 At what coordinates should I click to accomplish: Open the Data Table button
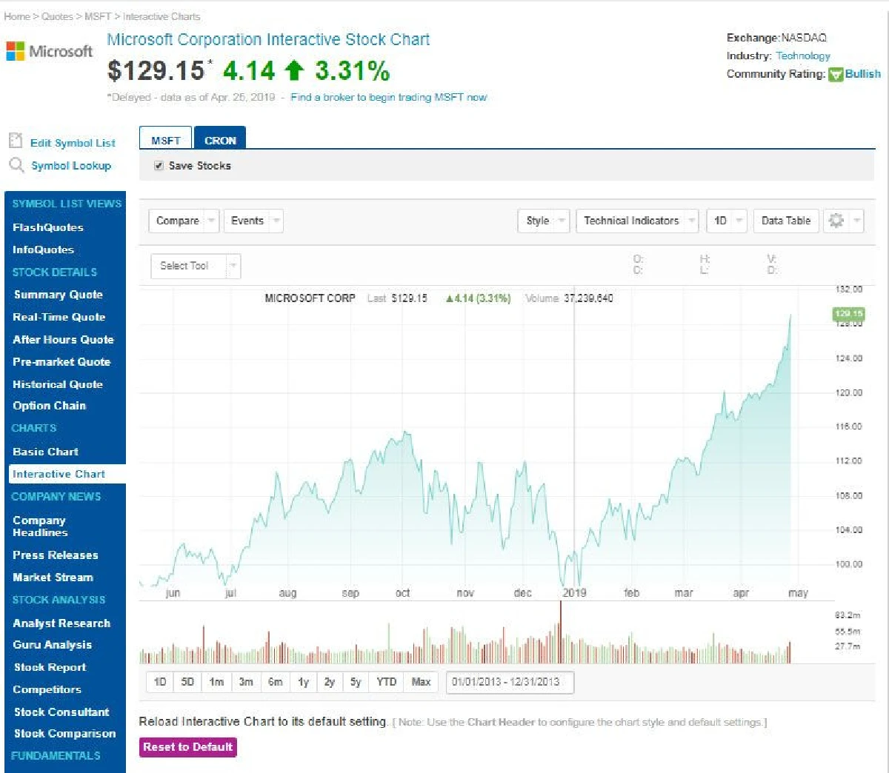tap(785, 221)
